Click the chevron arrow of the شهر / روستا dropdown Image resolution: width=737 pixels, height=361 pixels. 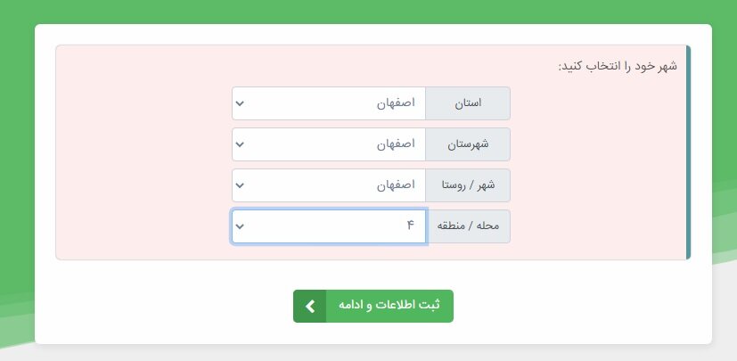tap(240, 185)
